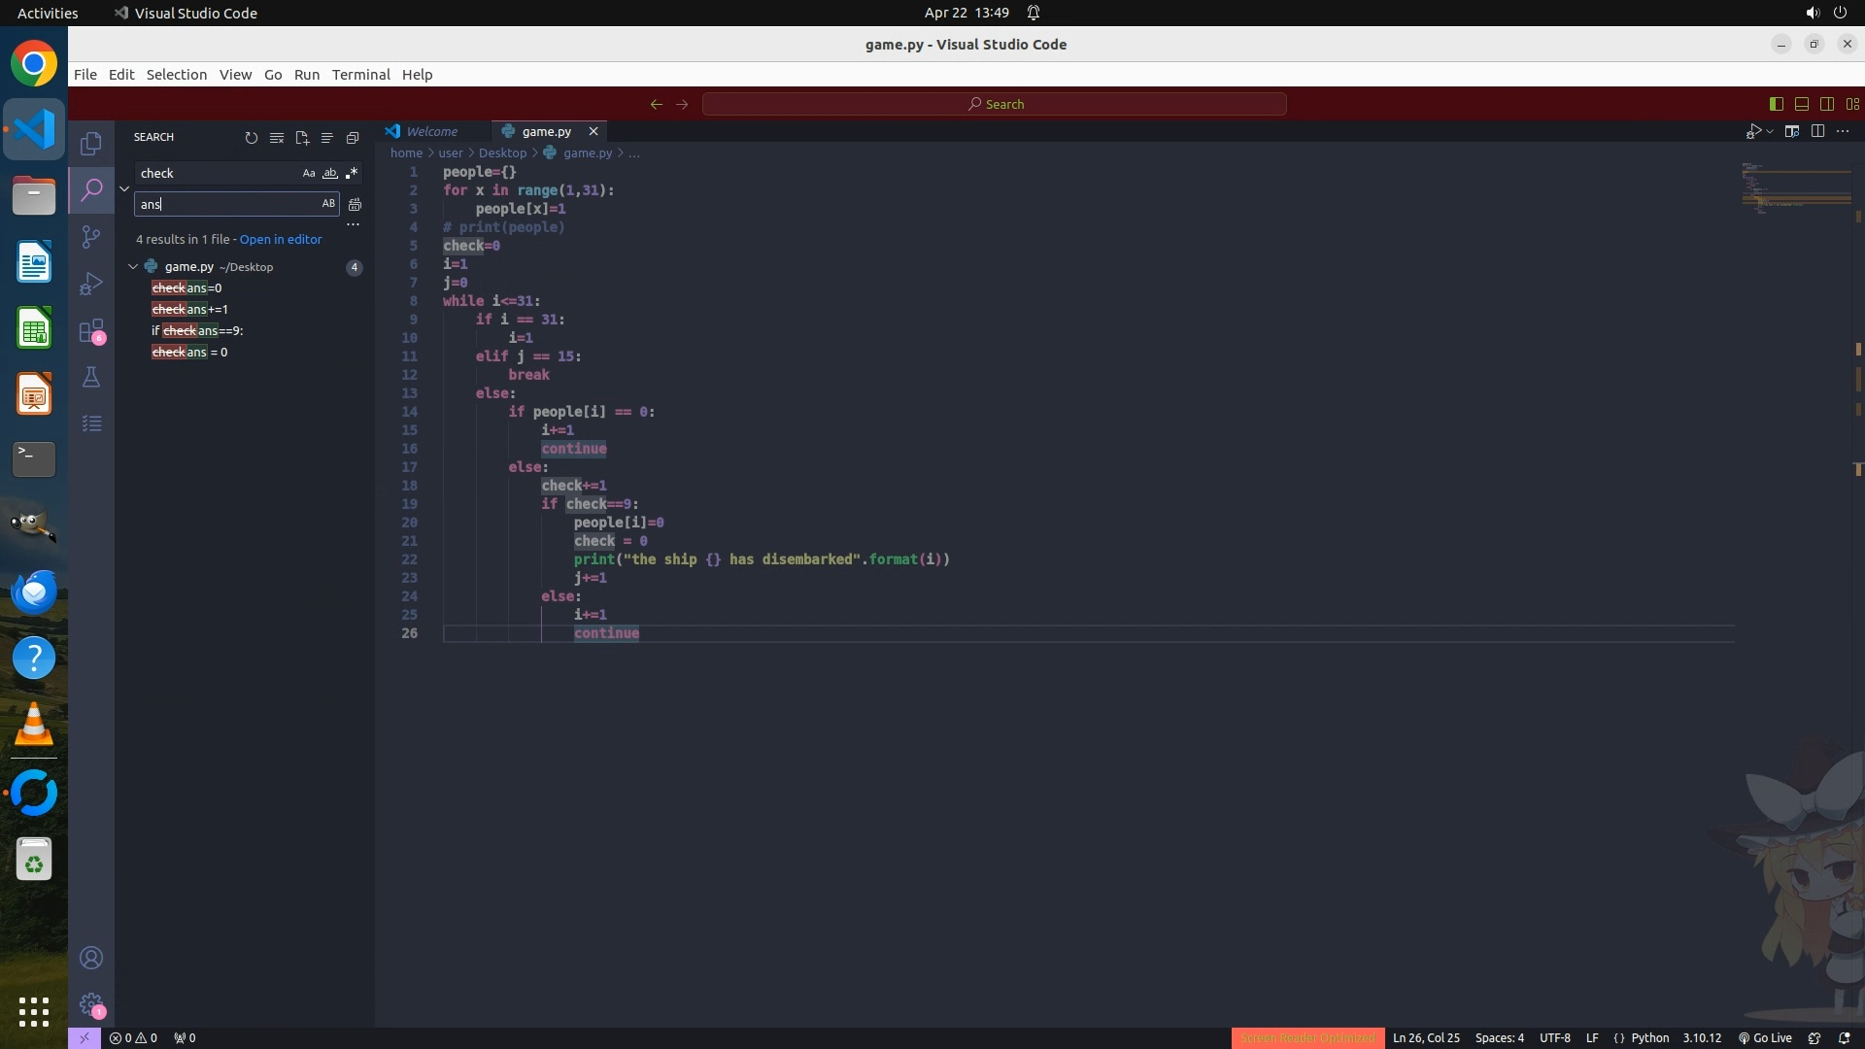Collapse the replace field chevron
This screenshot has height=1049, width=1865.
[124, 188]
